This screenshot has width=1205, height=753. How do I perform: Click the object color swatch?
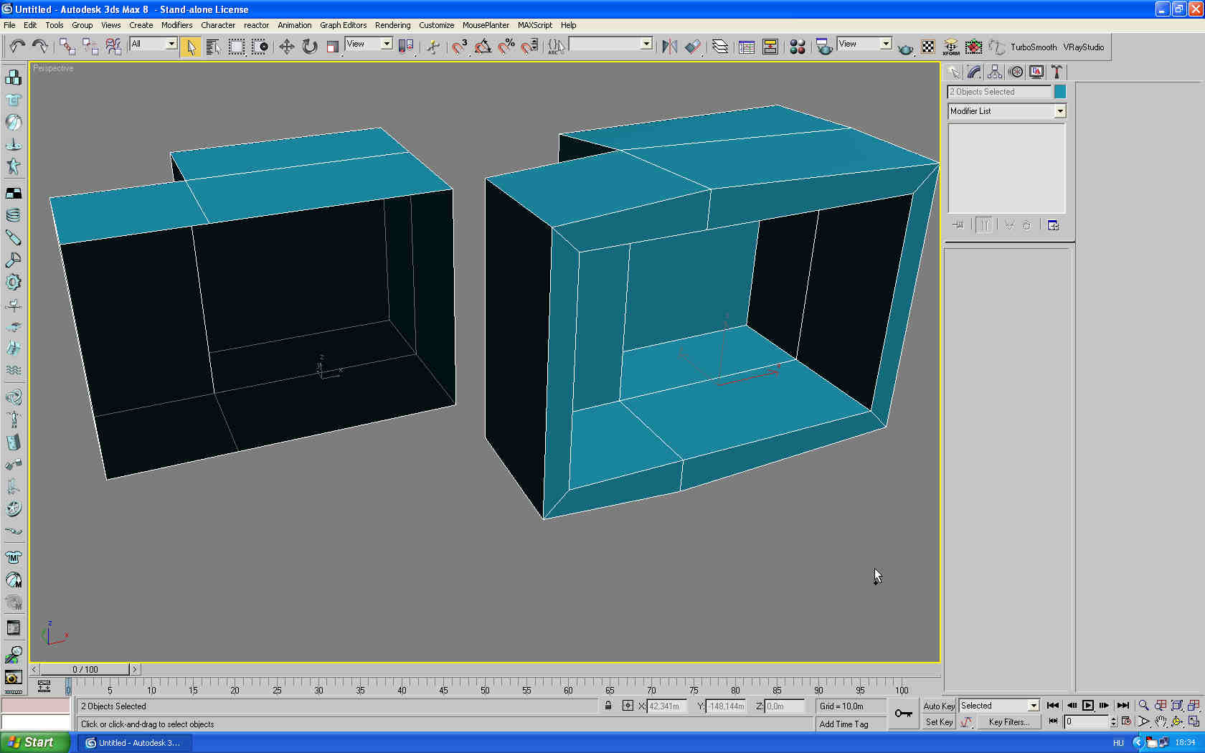tap(1059, 92)
